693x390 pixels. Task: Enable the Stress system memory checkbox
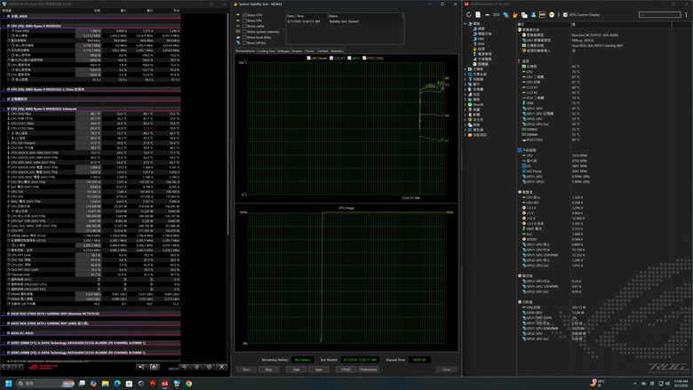click(x=245, y=32)
